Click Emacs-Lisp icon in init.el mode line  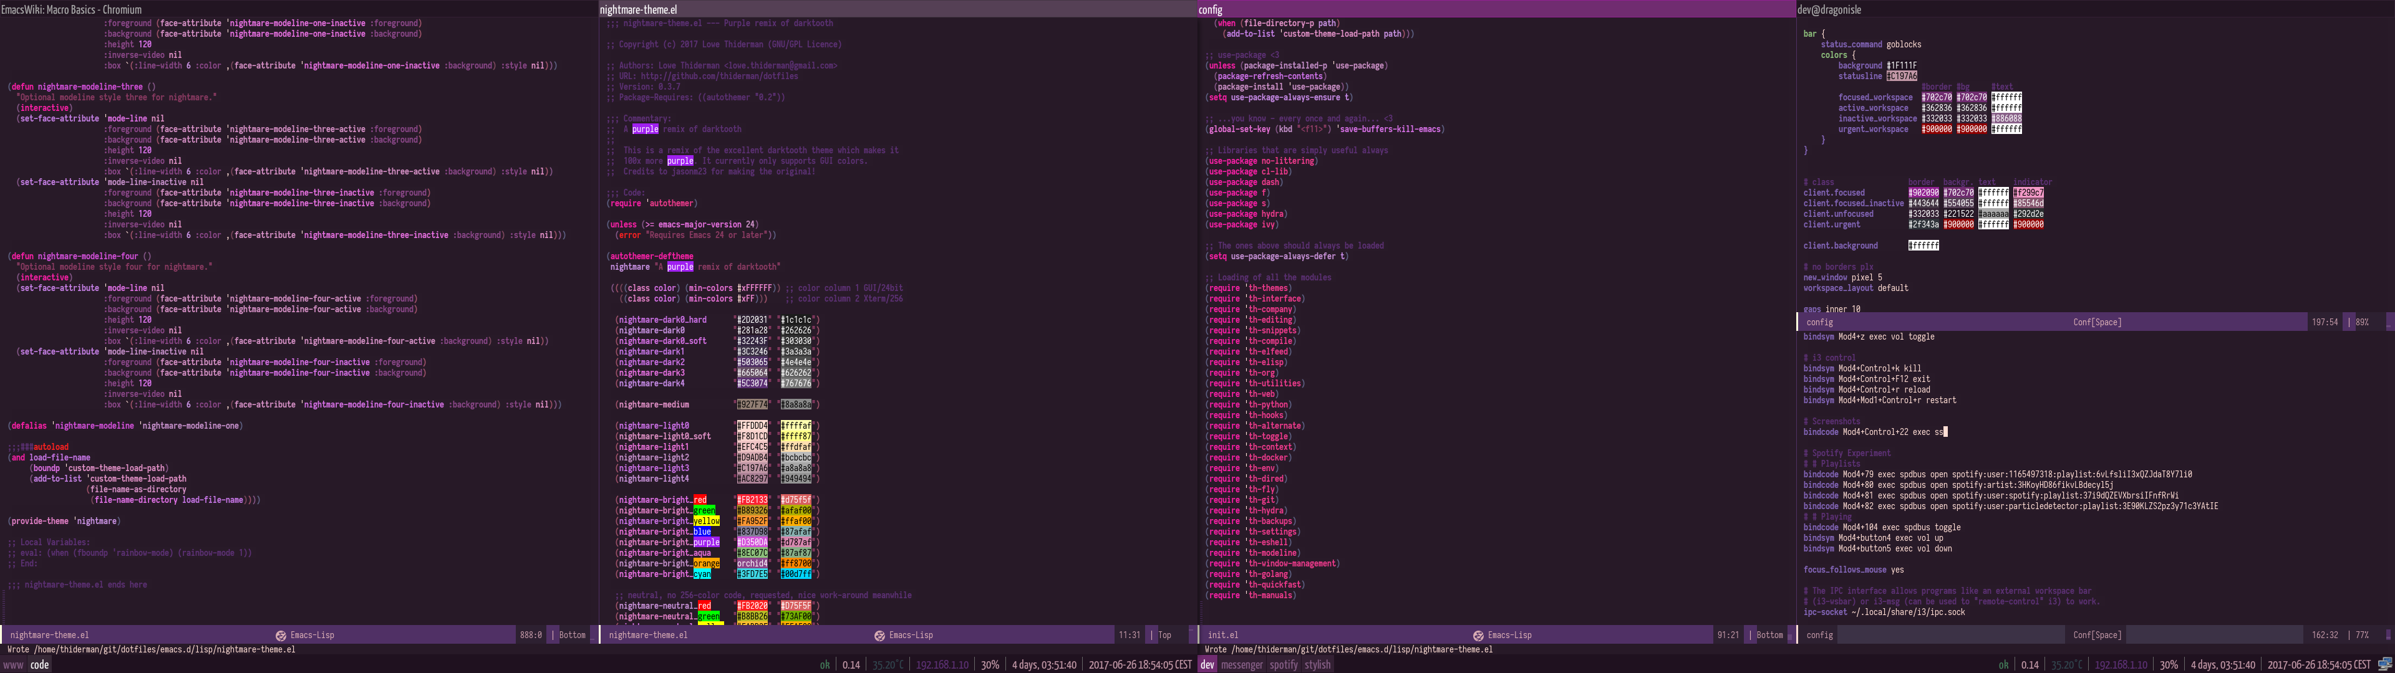1478,635
